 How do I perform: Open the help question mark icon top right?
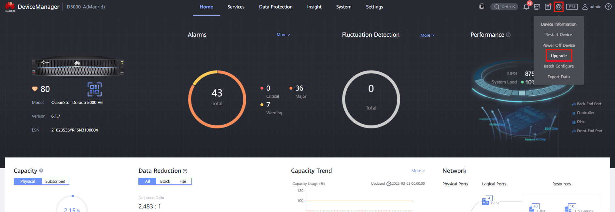(608, 7)
